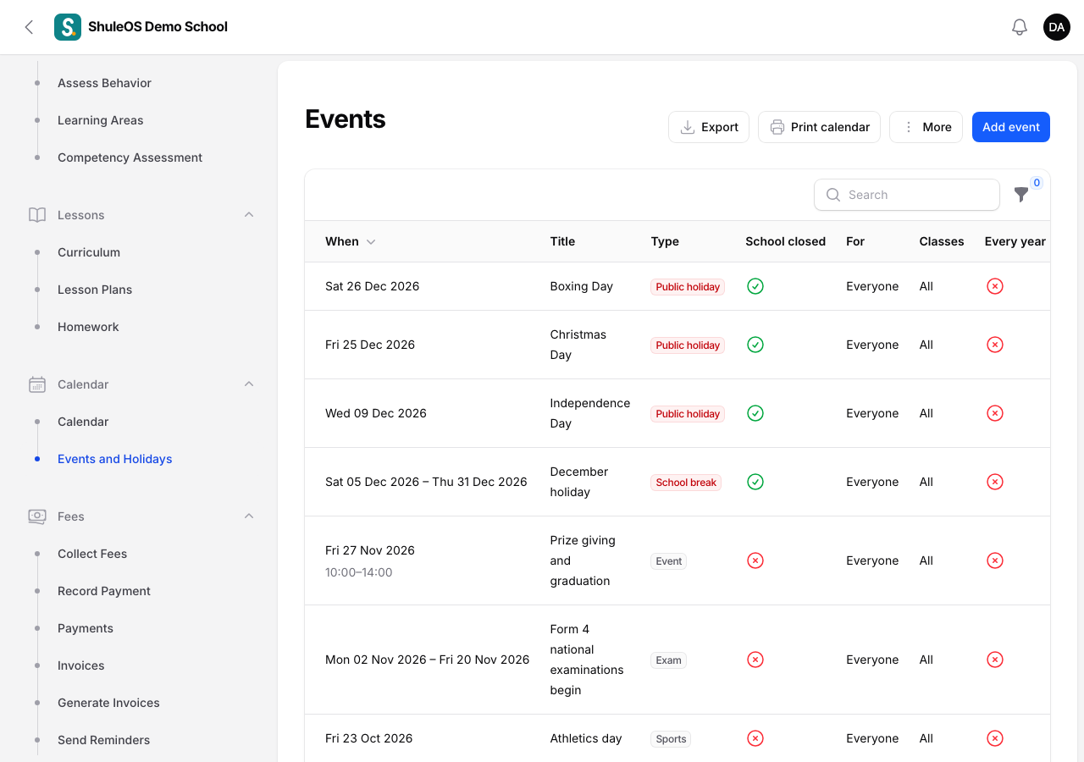Collapse the Lessons sidebar section
Image resolution: width=1084 pixels, height=762 pixels.
pyautogui.click(x=249, y=215)
